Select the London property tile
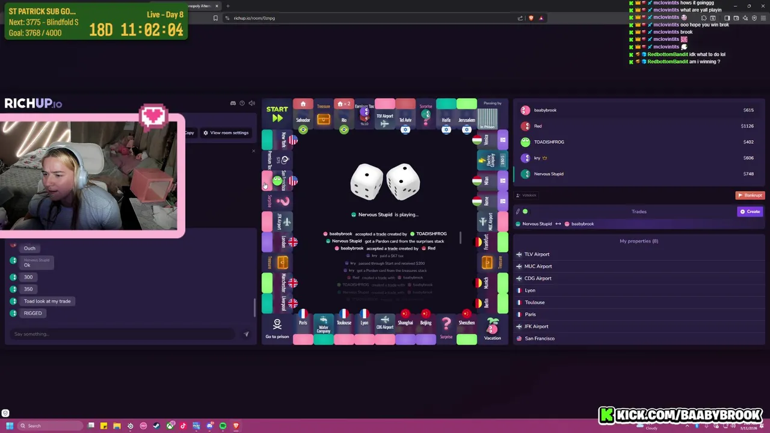 tap(277, 242)
